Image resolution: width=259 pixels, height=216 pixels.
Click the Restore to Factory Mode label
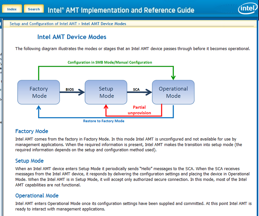pos(104,121)
